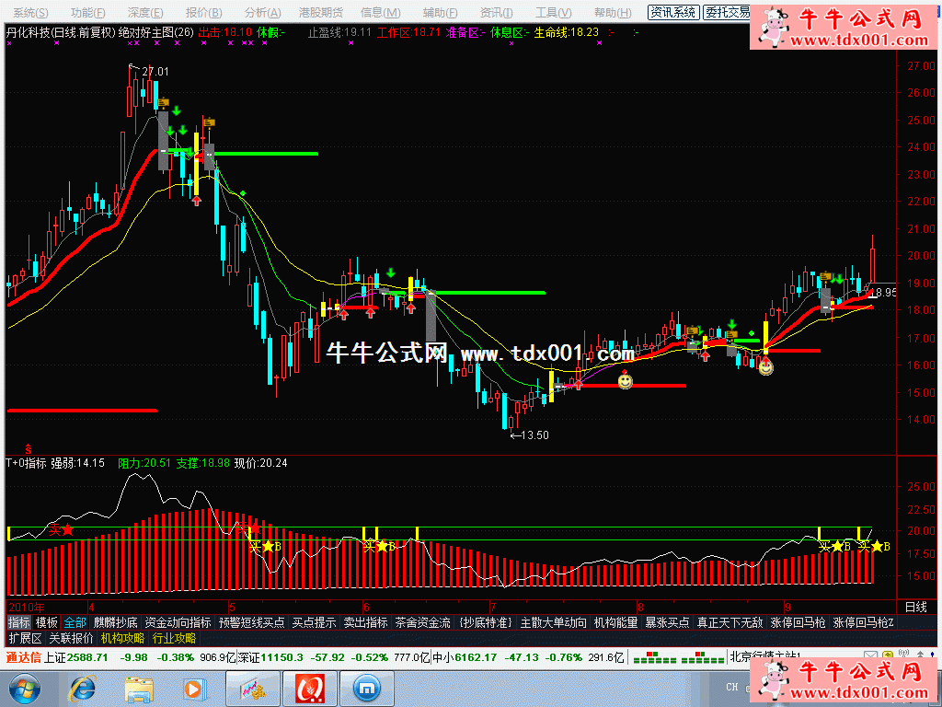Open the media player taskbar icon
Image resolution: width=942 pixels, height=707 pixels.
tap(193, 689)
